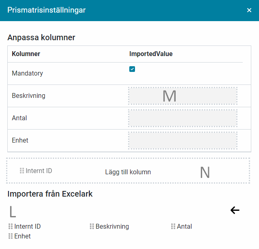Click the drag handle beside Antal in the Excel list

pos(173,226)
